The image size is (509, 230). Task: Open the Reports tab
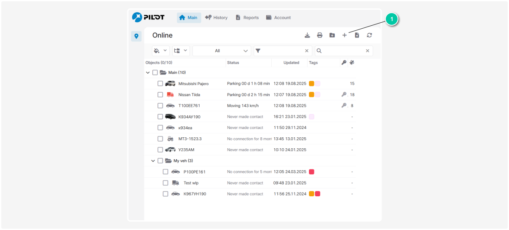click(x=247, y=18)
